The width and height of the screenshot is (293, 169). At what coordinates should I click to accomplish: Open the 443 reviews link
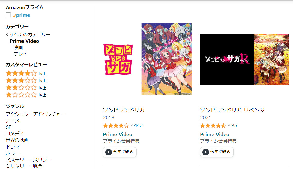tap(138, 125)
